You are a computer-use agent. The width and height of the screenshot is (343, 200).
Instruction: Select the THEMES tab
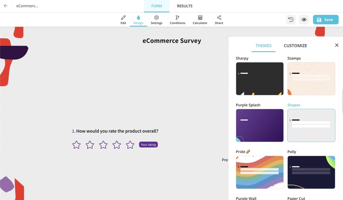pos(263,45)
